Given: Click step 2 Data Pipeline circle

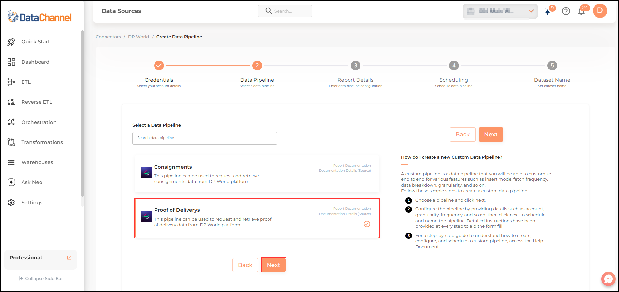Looking at the screenshot, I should [257, 66].
